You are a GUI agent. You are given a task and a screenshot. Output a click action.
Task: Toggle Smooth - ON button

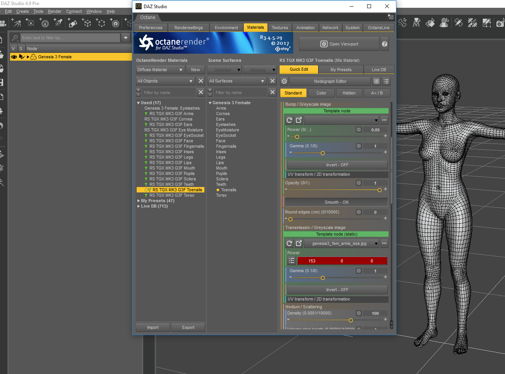pyautogui.click(x=336, y=202)
